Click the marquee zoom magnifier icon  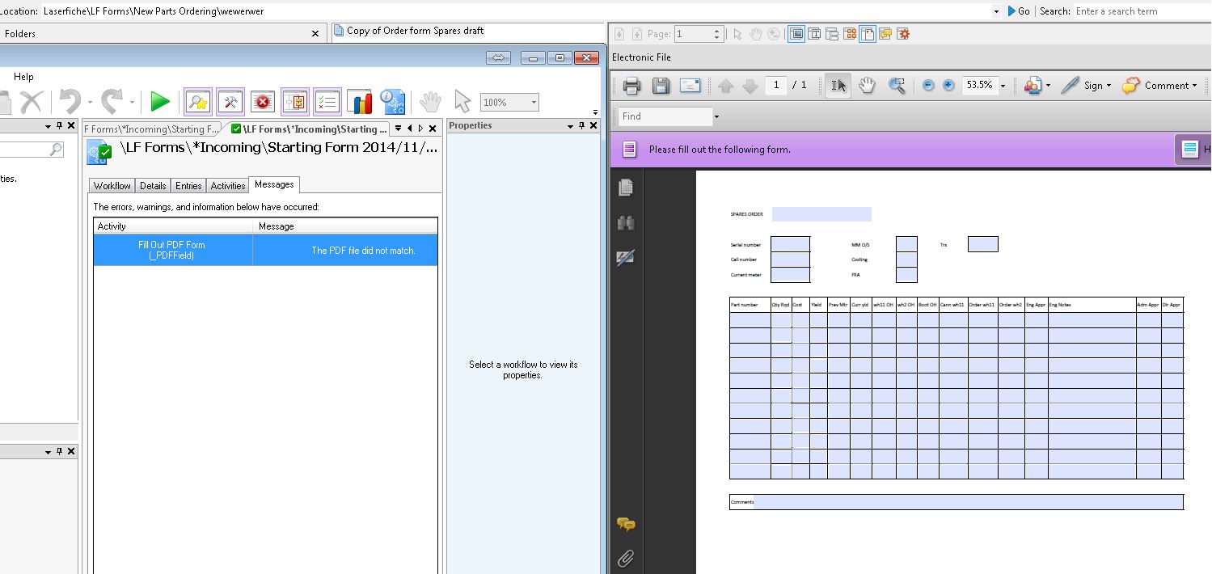pos(897,86)
